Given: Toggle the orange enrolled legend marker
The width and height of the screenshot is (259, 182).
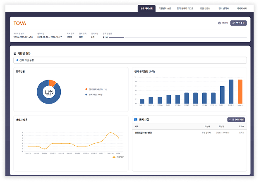Looking at the screenshot, I should 86,89.
